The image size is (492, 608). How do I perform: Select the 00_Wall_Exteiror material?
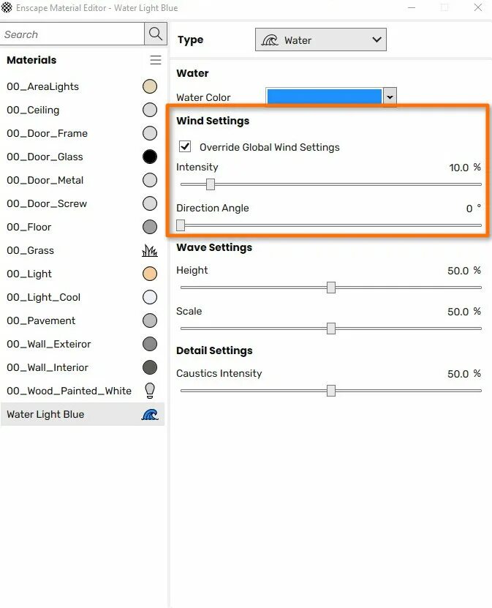tap(82, 344)
